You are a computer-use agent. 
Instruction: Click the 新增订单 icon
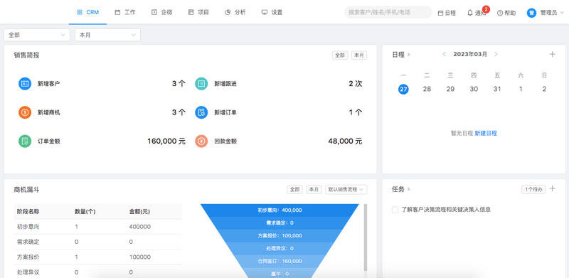coord(201,112)
